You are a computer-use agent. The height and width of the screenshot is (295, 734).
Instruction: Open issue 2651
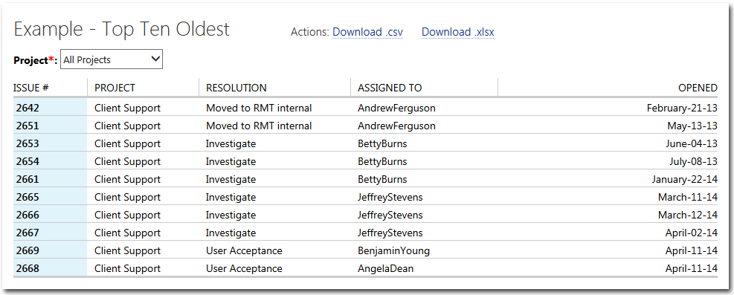point(28,126)
